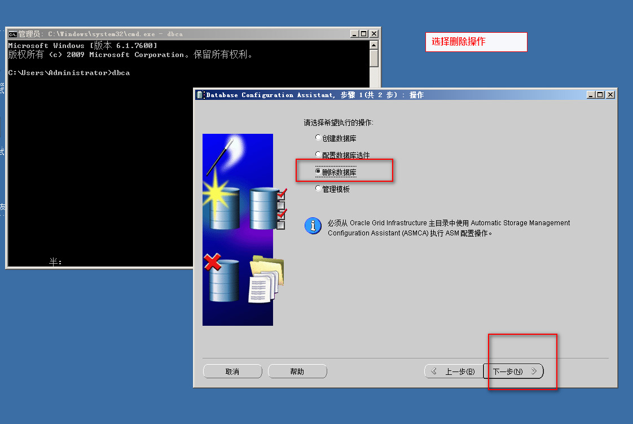The image size is (633, 424).
Task: Close the cmd.exe command prompt window
Action: (x=373, y=34)
